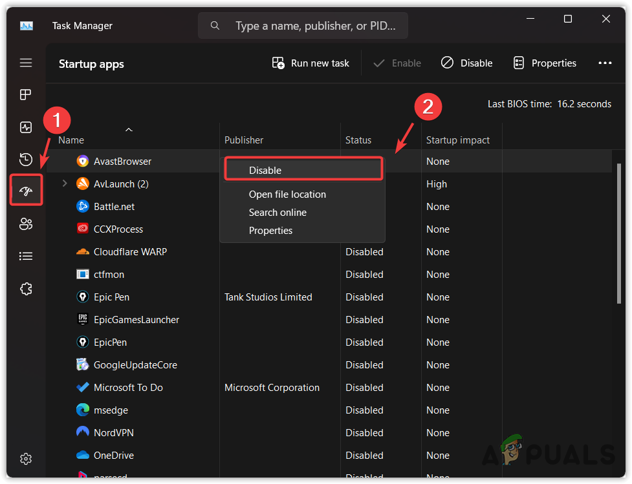Open the Services page icon
632x484 pixels.
(26, 289)
